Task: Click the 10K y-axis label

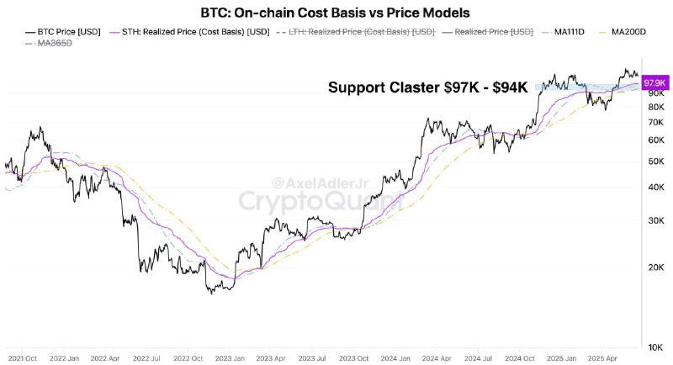Action: (656, 347)
